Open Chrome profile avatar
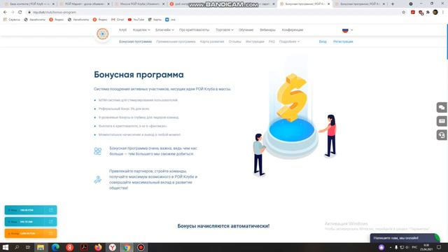Image resolution: width=448 pixels, height=252 pixels. pos(435,13)
